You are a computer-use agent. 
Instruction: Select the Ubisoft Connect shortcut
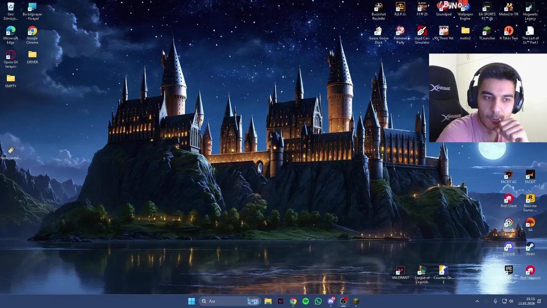click(x=509, y=227)
